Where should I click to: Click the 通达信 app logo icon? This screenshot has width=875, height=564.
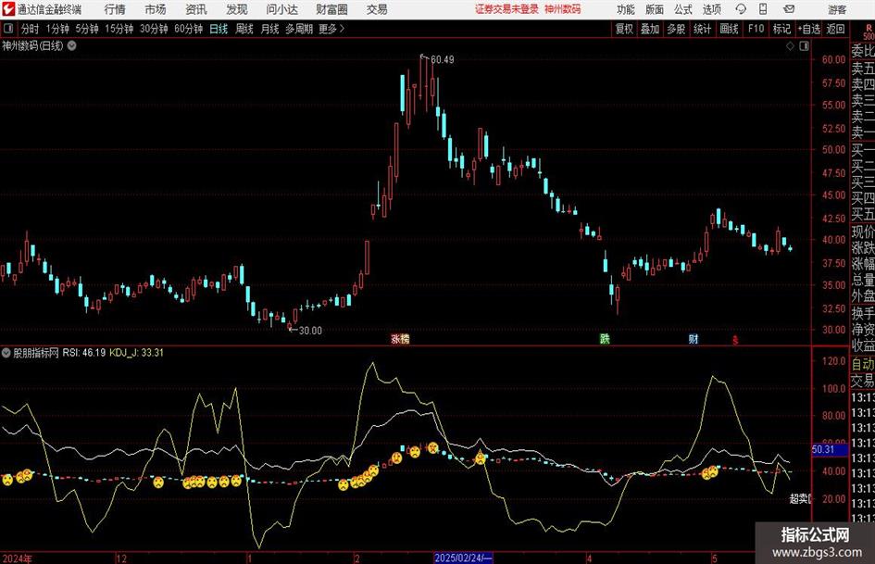tap(8, 9)
